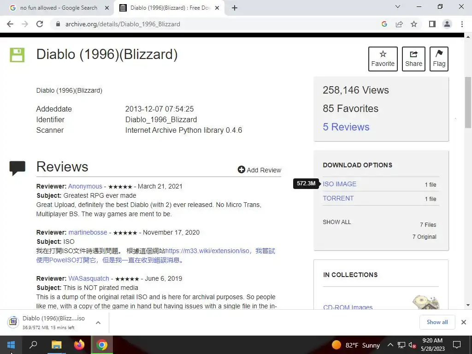Open the 5 Reviews link
This screenshot has width=472, height=354.
[346, 127]
